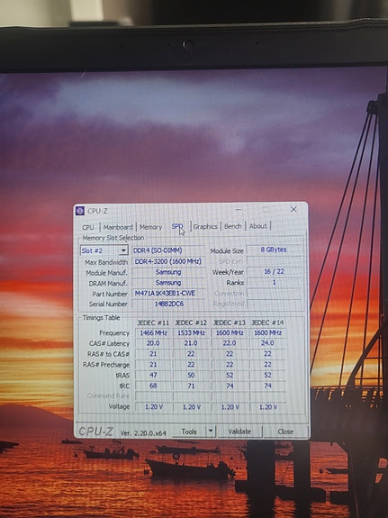Click the Part Number field M471A1K43EB1-CWE
Viewport: 388px width, 518px height.
168,293
